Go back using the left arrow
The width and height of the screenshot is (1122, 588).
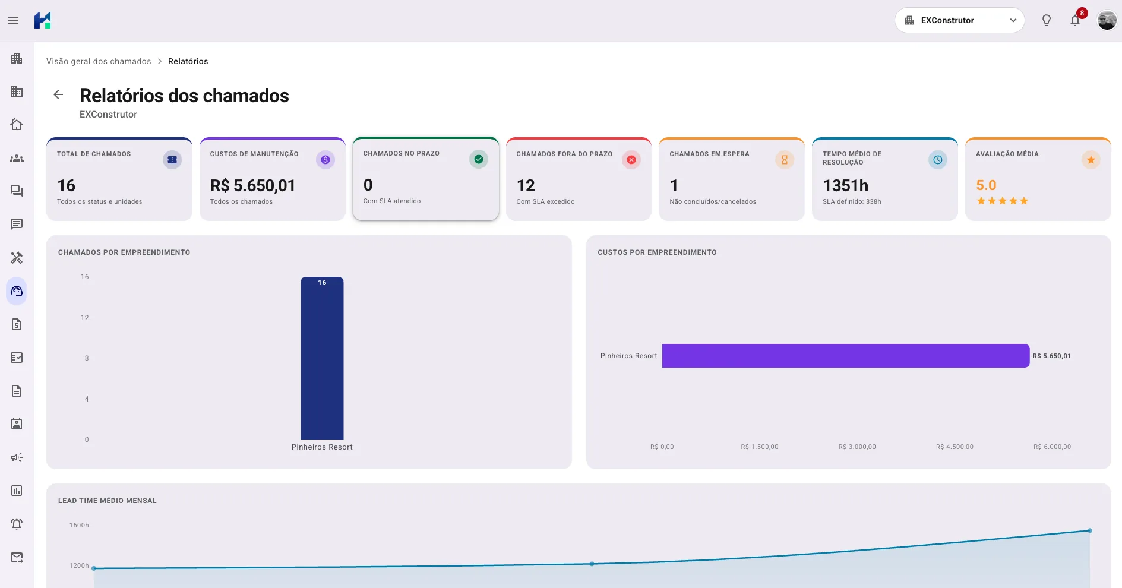pos(58,94)
